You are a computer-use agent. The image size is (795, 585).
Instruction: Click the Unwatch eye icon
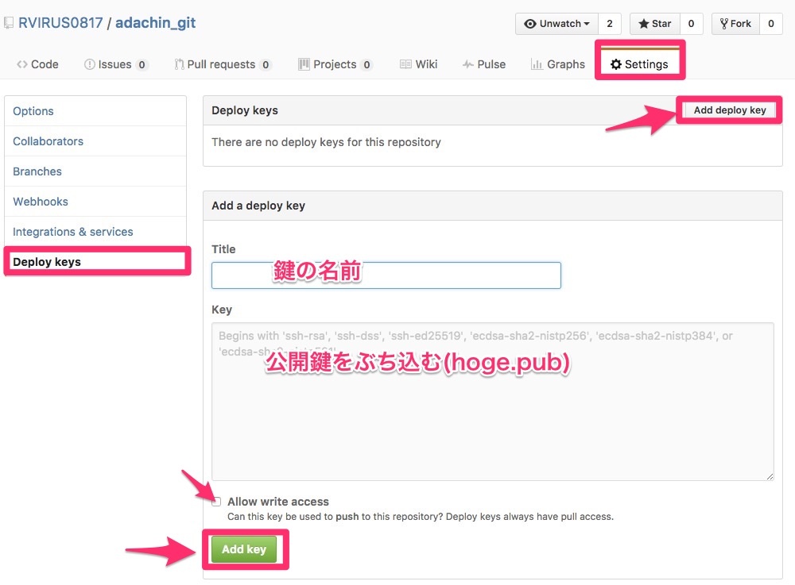[x=529, y=24]
